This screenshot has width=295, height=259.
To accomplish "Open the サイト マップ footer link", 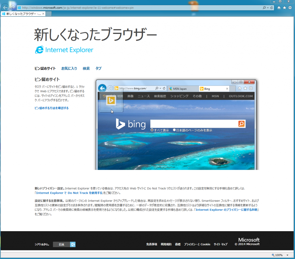I will [x=220, y=244].
